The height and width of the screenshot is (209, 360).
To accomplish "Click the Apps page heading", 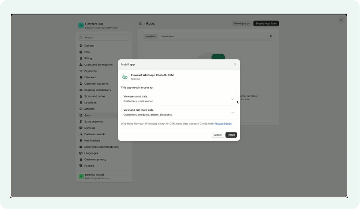I will 150,23.
